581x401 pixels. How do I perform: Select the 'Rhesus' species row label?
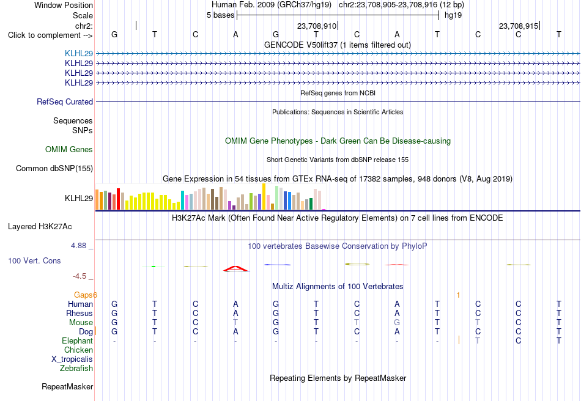pos(80,313)
